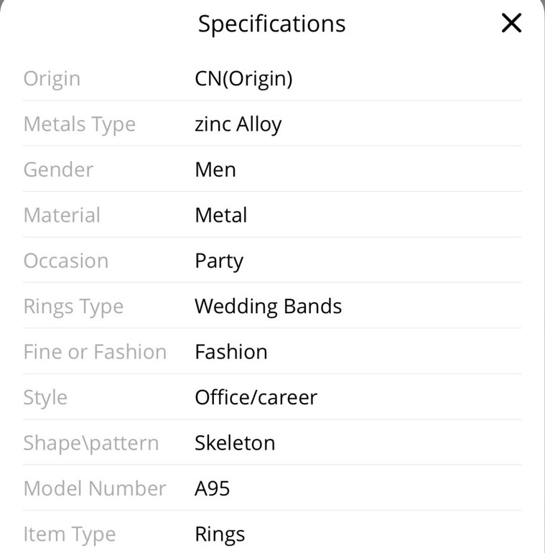Select the Office/career style value
This screenshot has width=545, height=553.
(256, 398)
